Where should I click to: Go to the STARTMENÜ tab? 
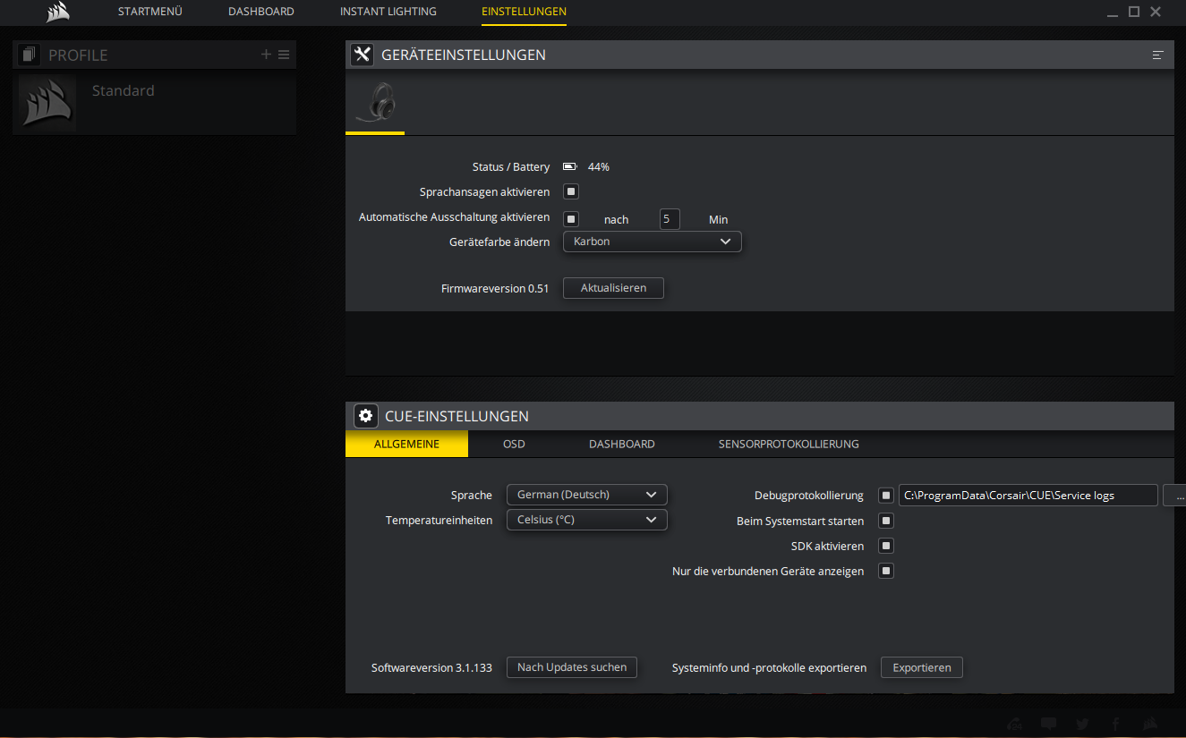[150, 12]
